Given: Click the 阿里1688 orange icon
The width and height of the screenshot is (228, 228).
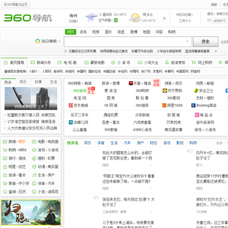Looking at the screenshot, I should [164, 105].
